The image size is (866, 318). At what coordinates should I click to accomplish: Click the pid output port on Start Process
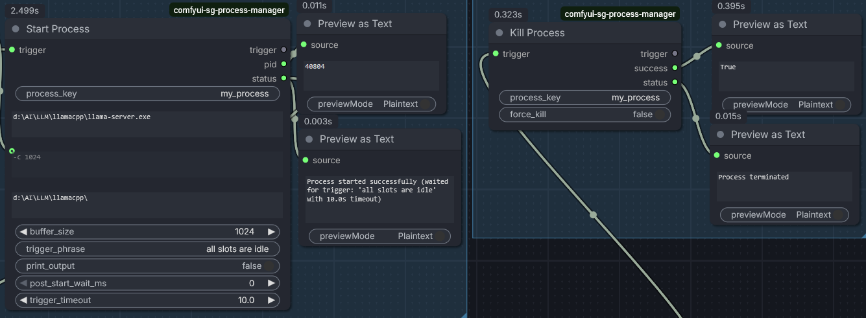coord(283,64)
